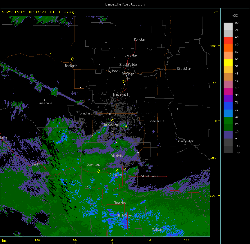The height and width of the screenshot is (244, 250).
Task: Click the Cochrane label
Action: (93, 165)
